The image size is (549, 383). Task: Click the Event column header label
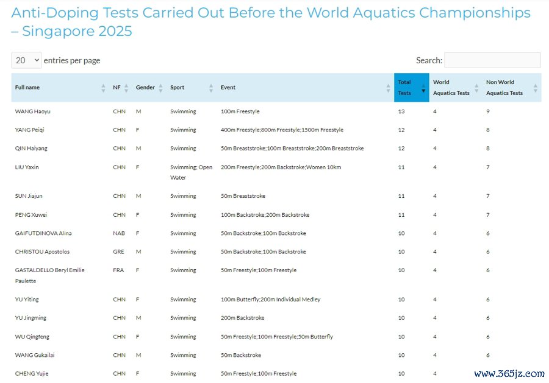tap(228, 87)
